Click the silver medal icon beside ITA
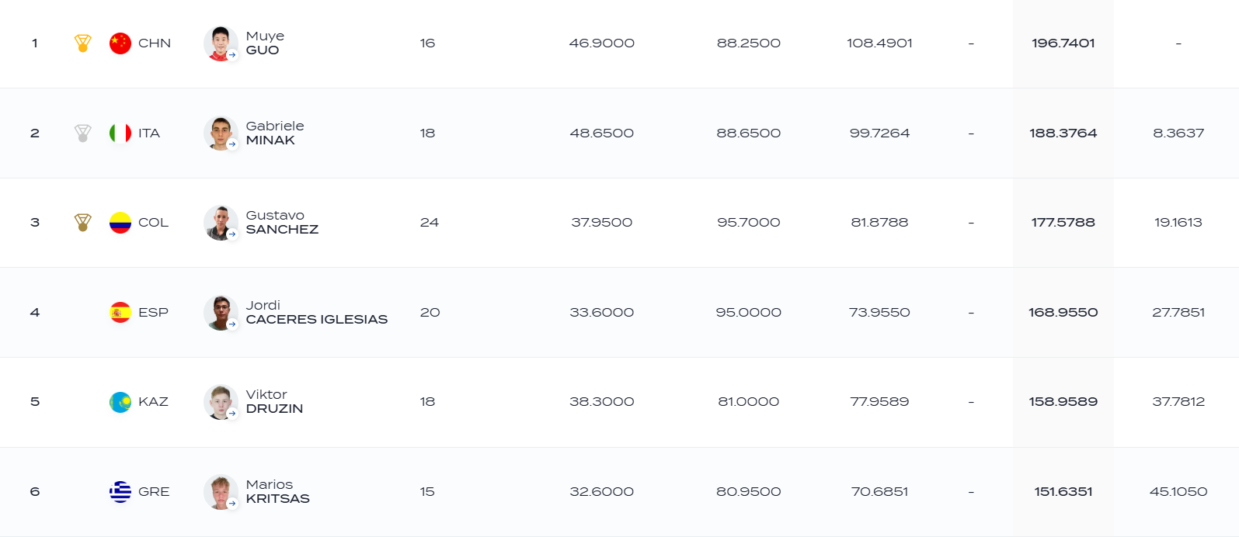 pyautogui.click(x=83, y=133)
